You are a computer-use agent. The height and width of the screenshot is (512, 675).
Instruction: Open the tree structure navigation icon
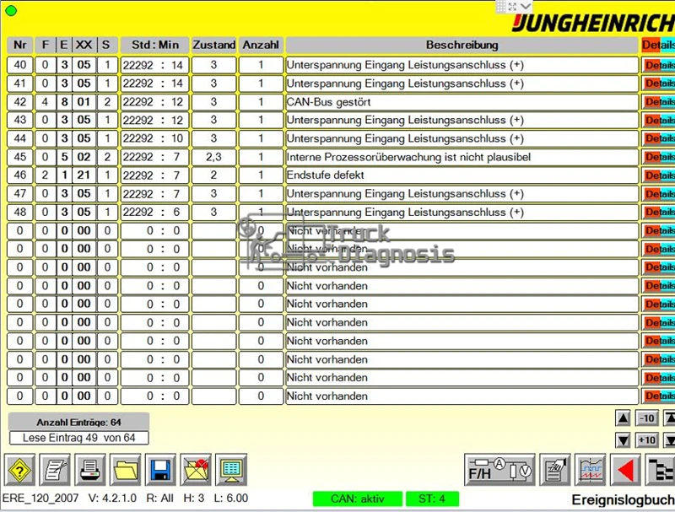point(661,470)
